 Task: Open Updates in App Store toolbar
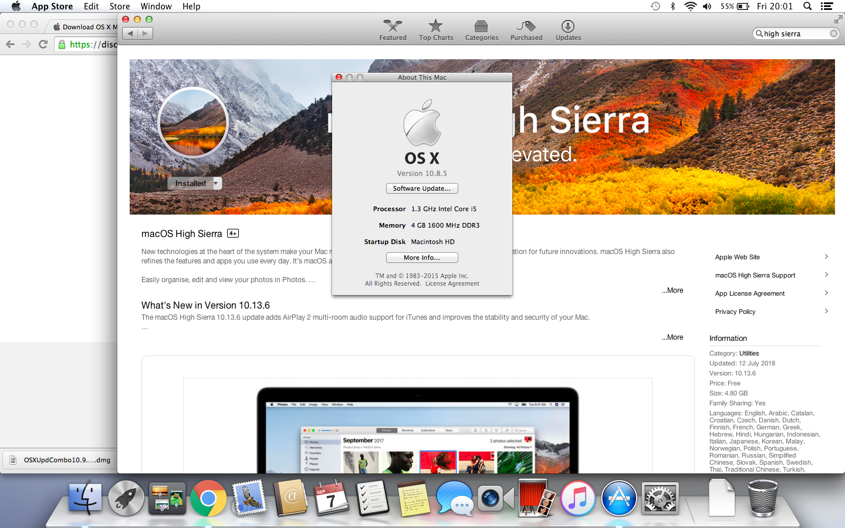tap(568, 30)
